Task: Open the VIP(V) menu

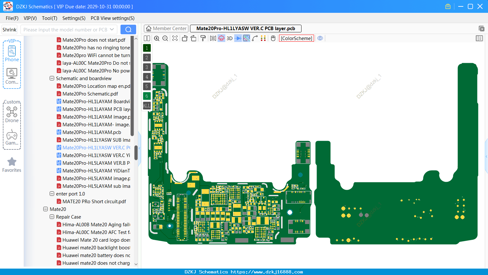Action: (x=30, y=18)
